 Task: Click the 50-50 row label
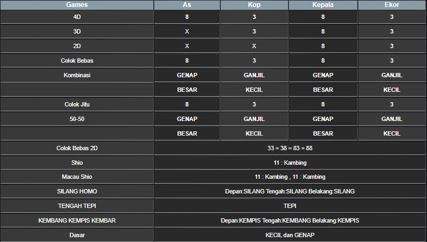(x=77, y=119)
